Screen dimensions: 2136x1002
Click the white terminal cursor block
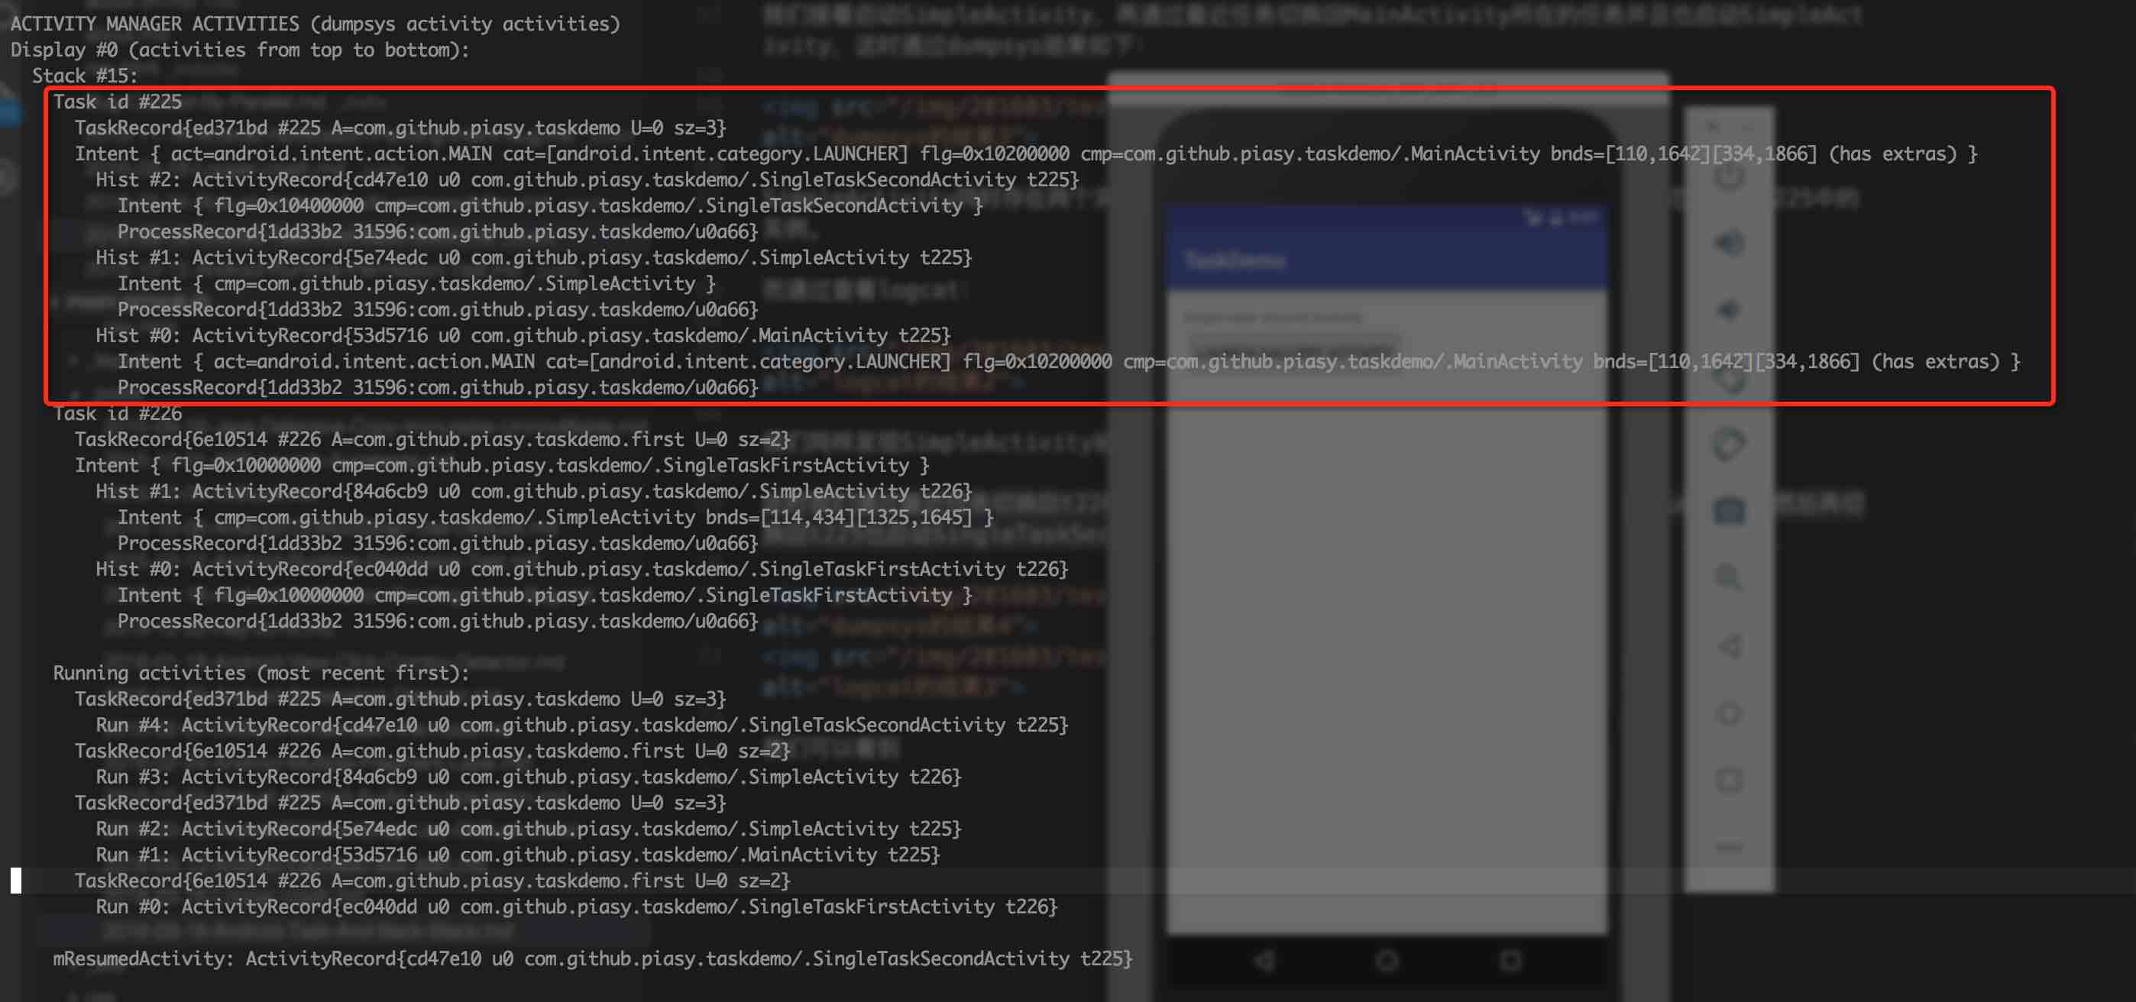[x=16, y=880]
